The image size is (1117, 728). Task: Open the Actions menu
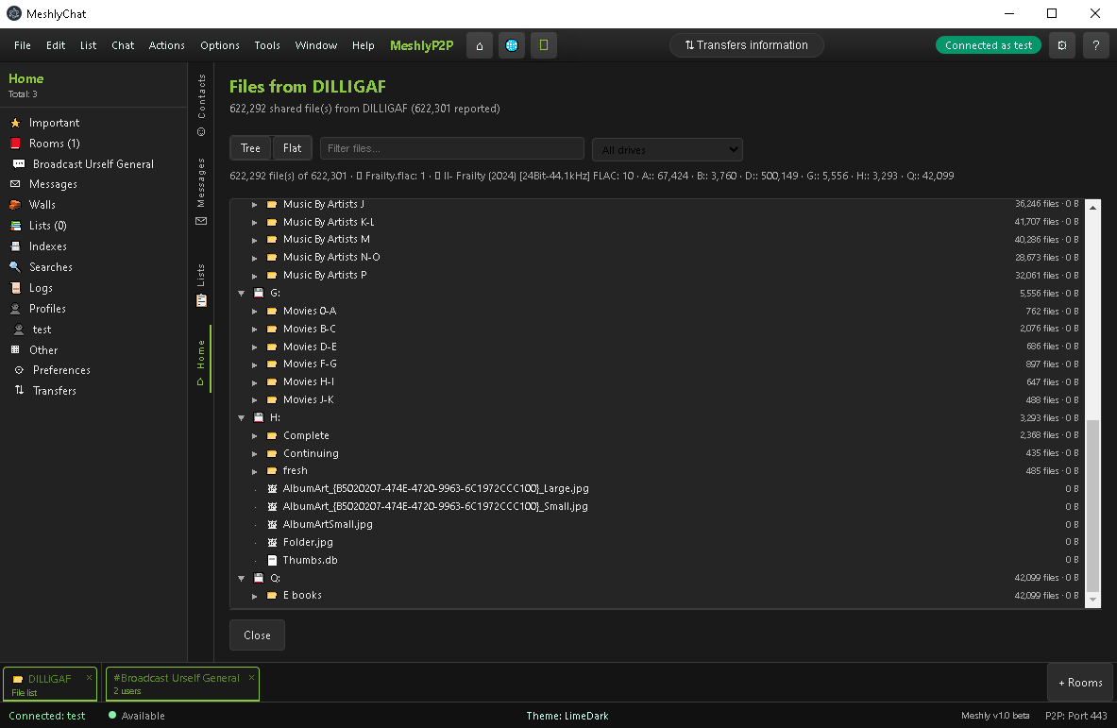point(167,45)
